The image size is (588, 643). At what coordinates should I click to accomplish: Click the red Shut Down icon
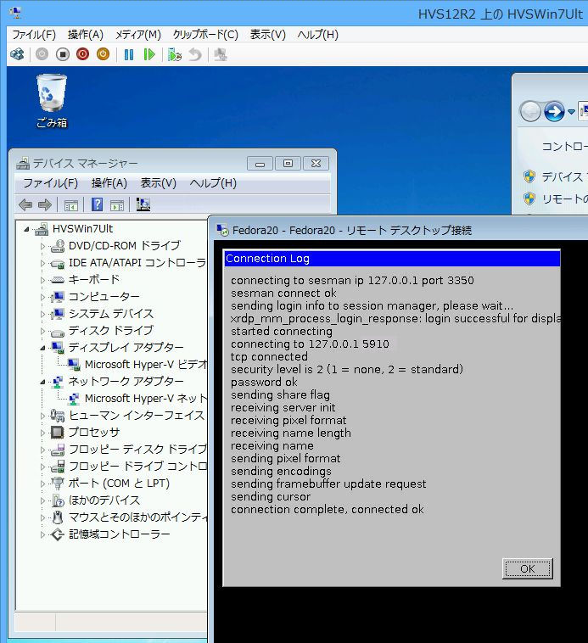82,54
